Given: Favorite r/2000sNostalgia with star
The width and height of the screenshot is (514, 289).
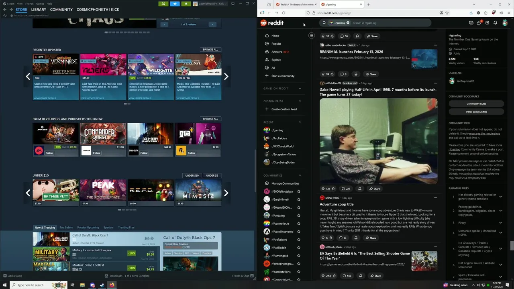Looking at the screenshot, I should click(x=298, y=191).
